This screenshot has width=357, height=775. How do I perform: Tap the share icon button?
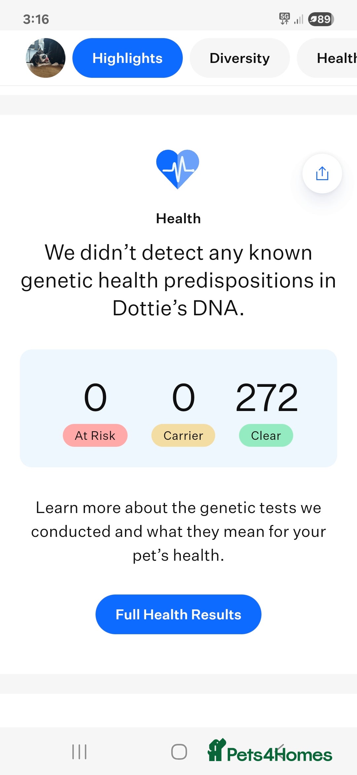(x=322, y=173)
